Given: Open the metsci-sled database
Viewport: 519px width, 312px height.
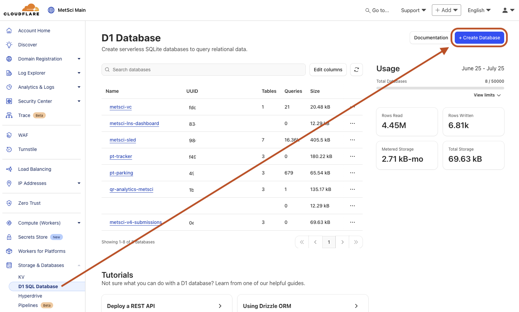Looking at the screenshot, I should 122,140.
